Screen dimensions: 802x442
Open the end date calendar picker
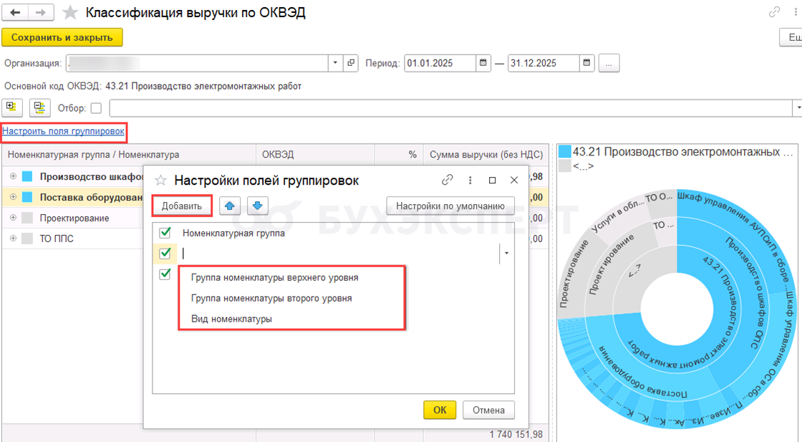(x=586, y=63)
